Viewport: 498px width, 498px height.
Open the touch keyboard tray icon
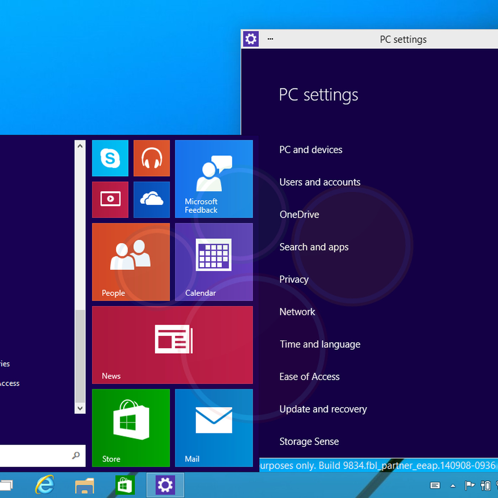(x=435, y=485)
